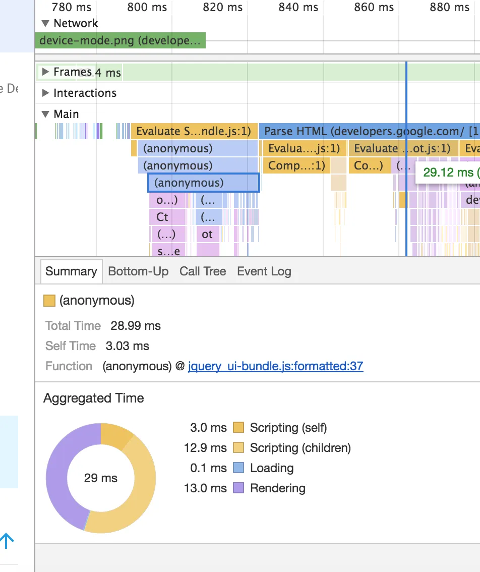Click the Scripting (children) legend swatch

coord(238,448)
